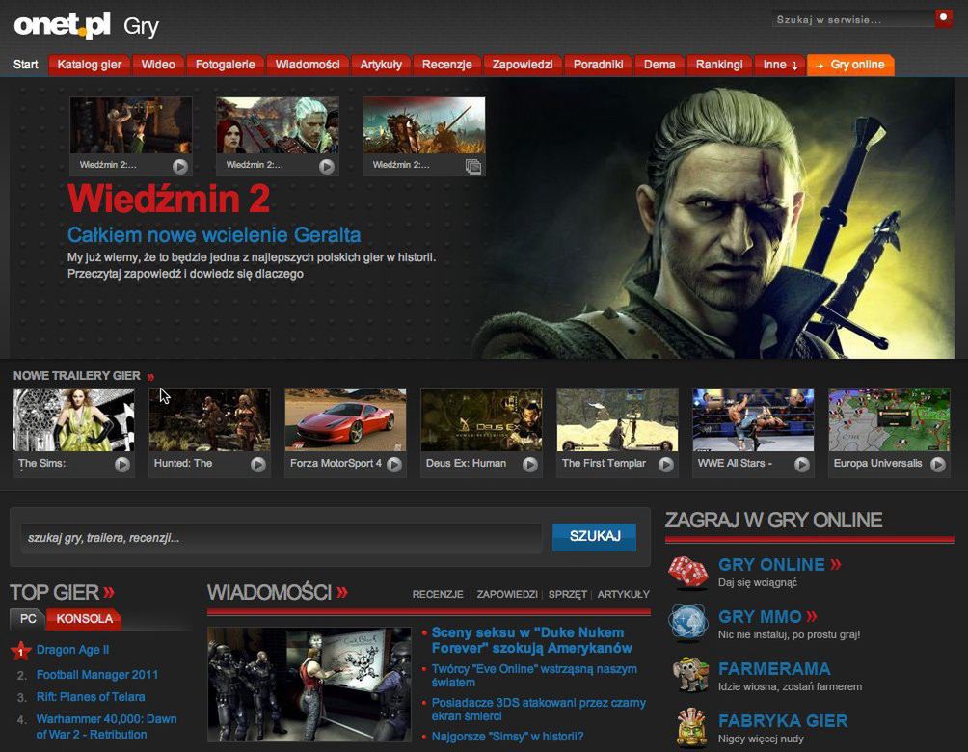
Task: Open Warhammer 40,000: Dawn of War 2 link
Action: pos(106,727)
